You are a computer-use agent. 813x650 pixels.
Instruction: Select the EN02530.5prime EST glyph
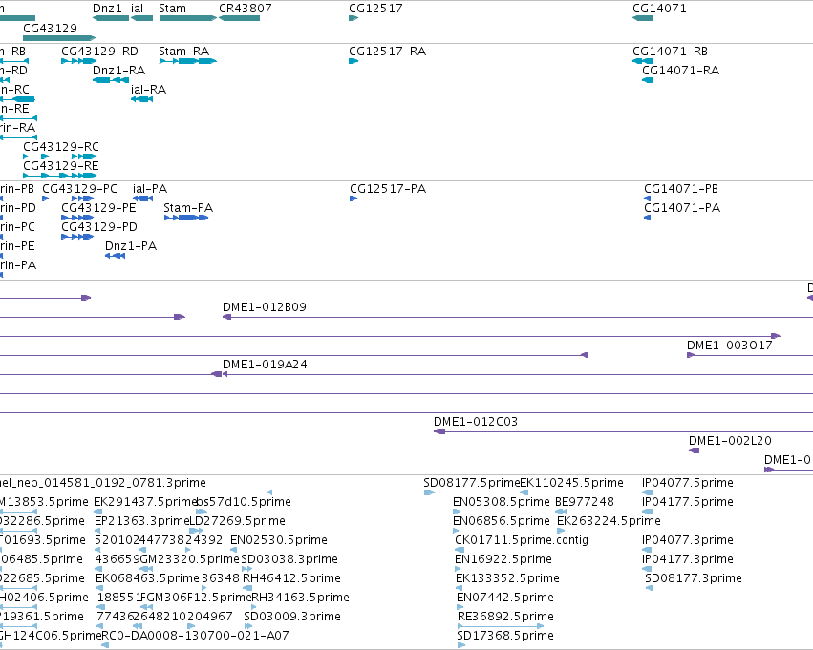point(234,550)
